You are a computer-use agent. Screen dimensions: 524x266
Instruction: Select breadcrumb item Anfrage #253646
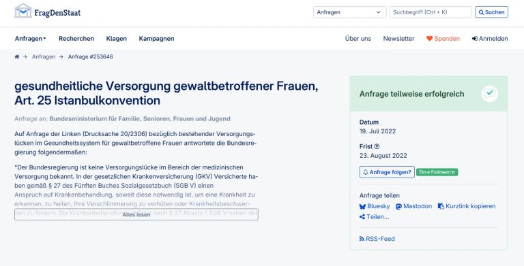coord(90,56)
